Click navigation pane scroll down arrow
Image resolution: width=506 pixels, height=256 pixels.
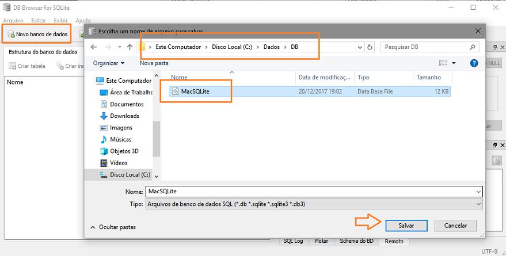157,177
